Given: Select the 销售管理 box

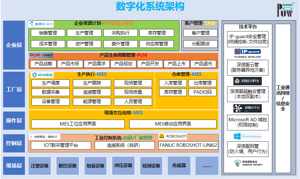Looking at the screenshot, I should pos(48,33).
